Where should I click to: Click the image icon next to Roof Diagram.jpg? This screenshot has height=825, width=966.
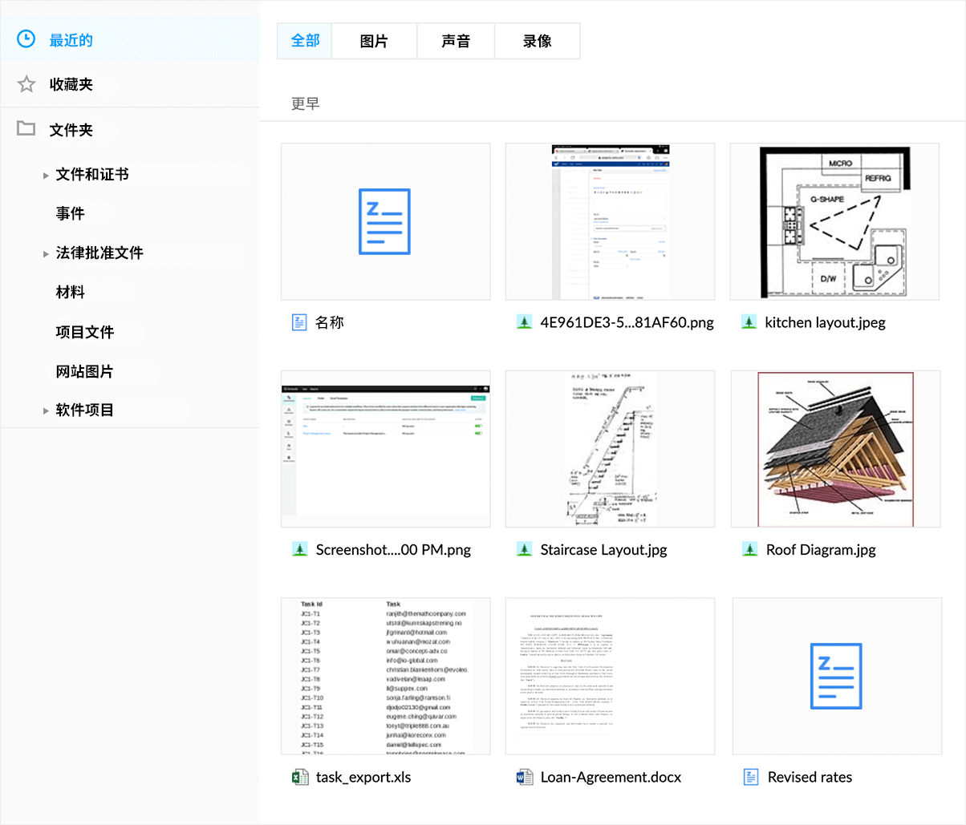pyautogui.click(x=749, y=549)
